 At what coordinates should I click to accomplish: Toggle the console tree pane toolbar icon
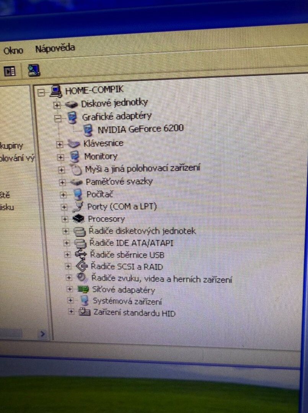9,71
